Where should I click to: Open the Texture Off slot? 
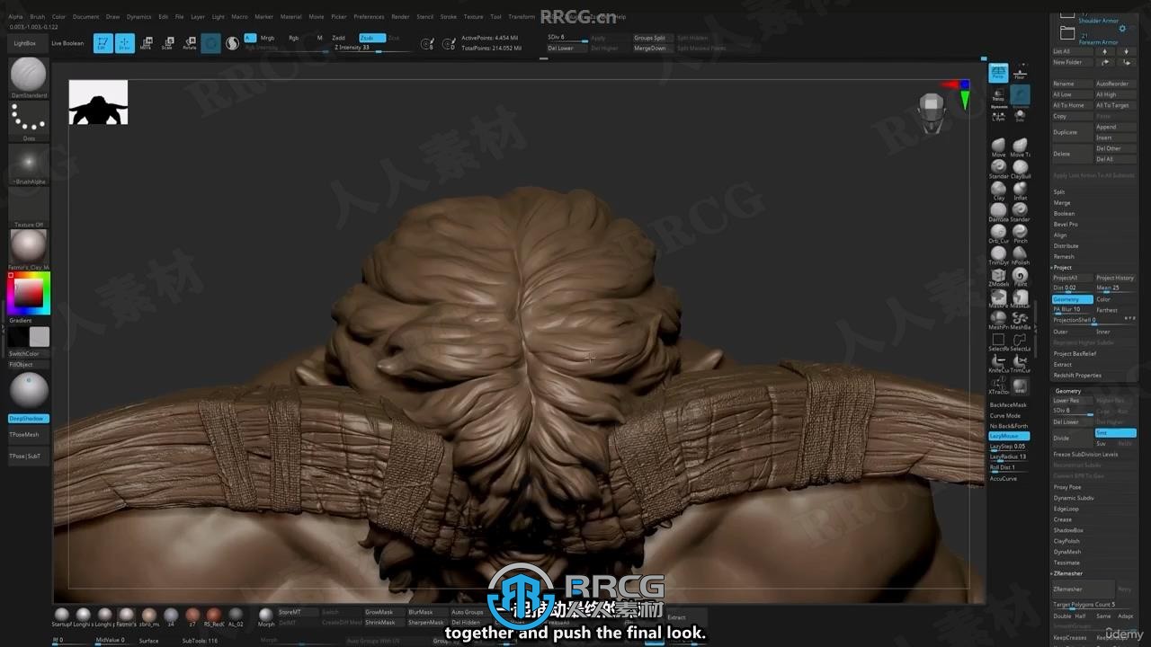(x=29, y=208)
